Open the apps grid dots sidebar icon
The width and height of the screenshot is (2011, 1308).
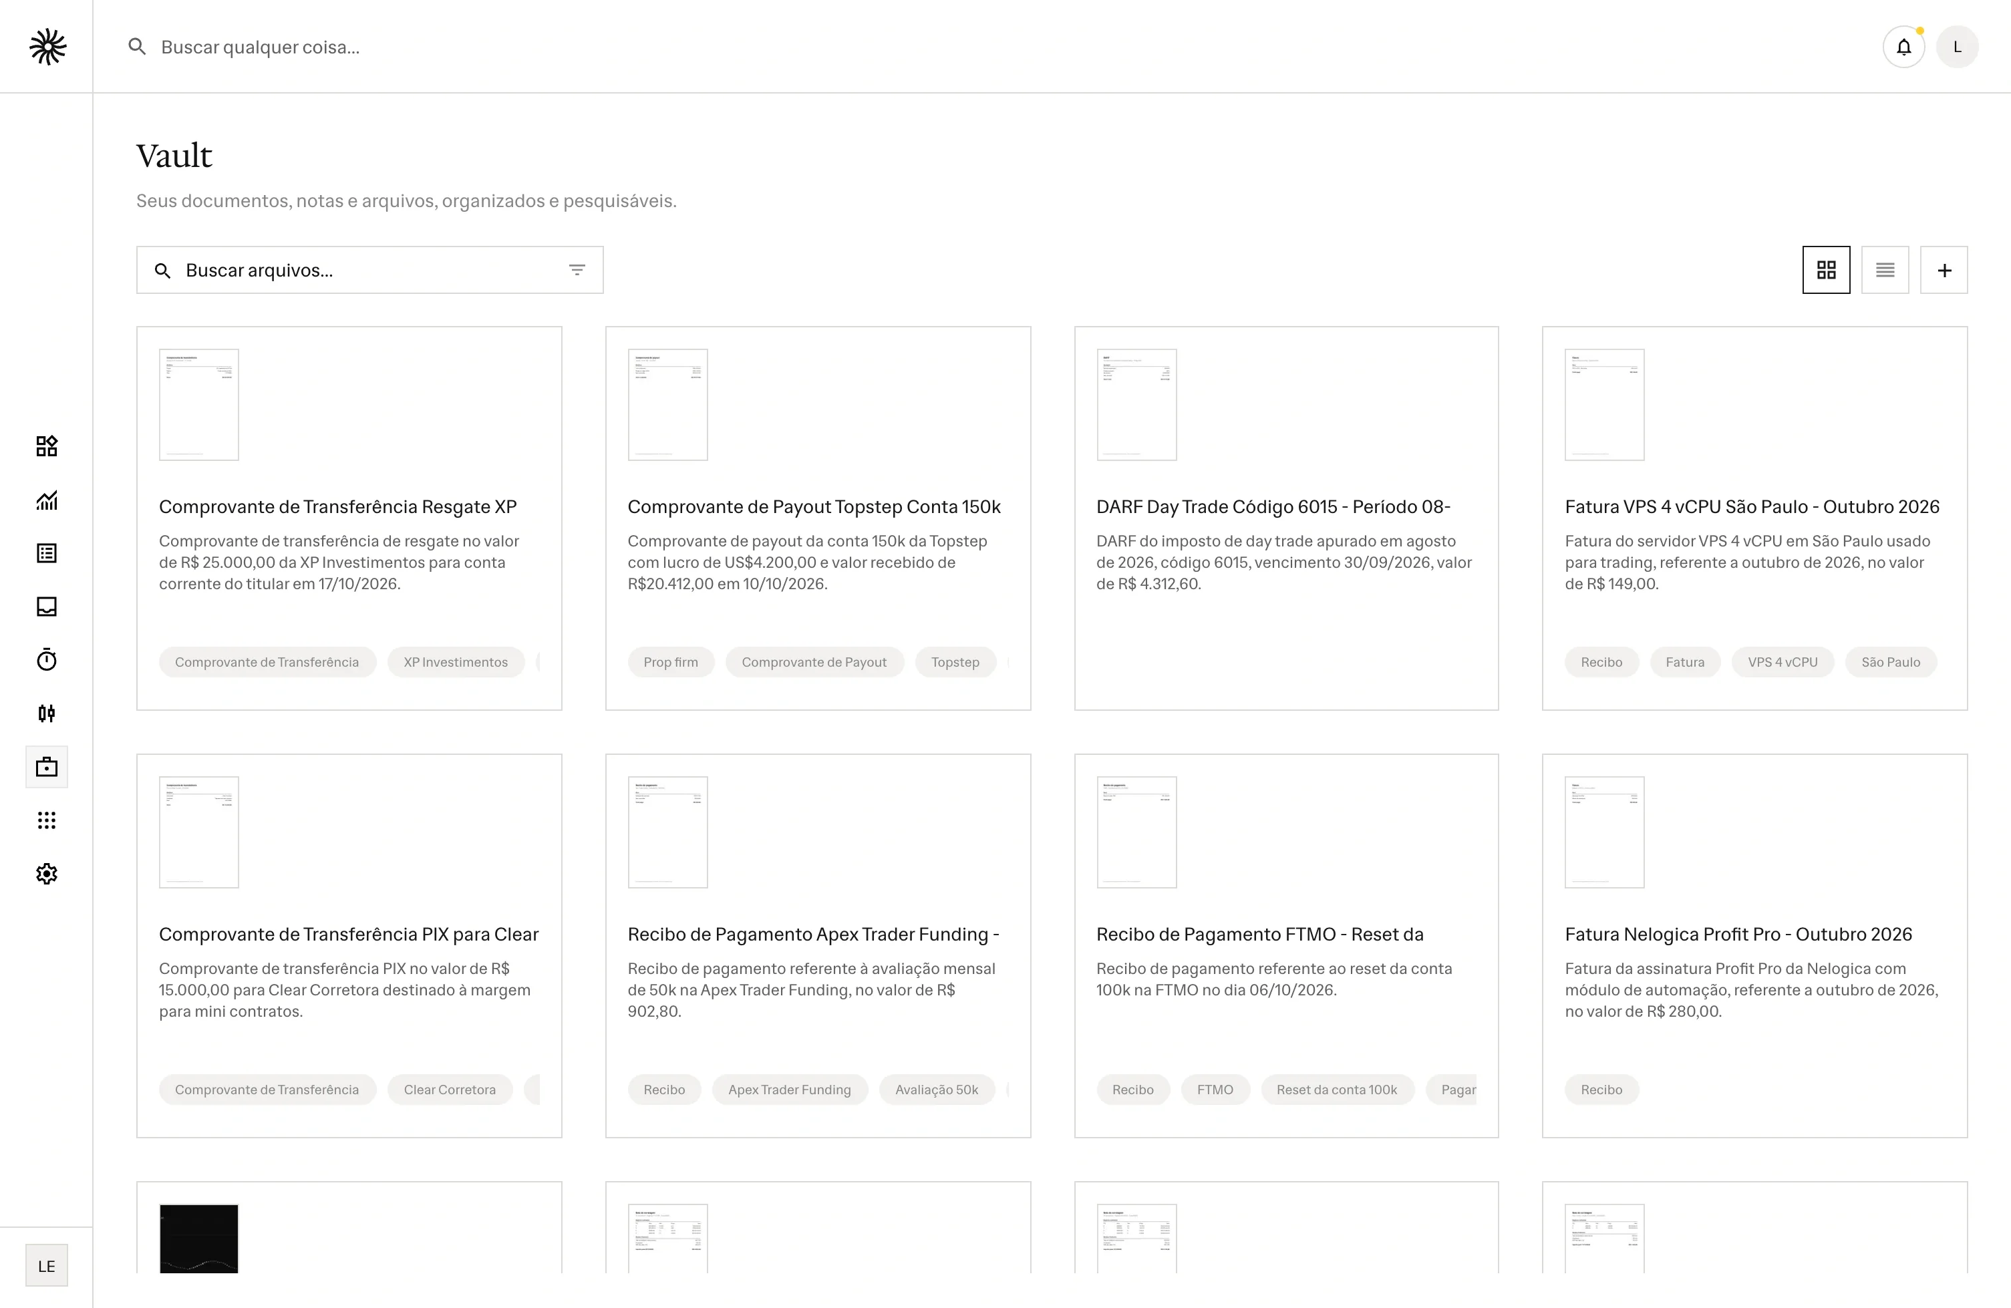click(47, 820)
